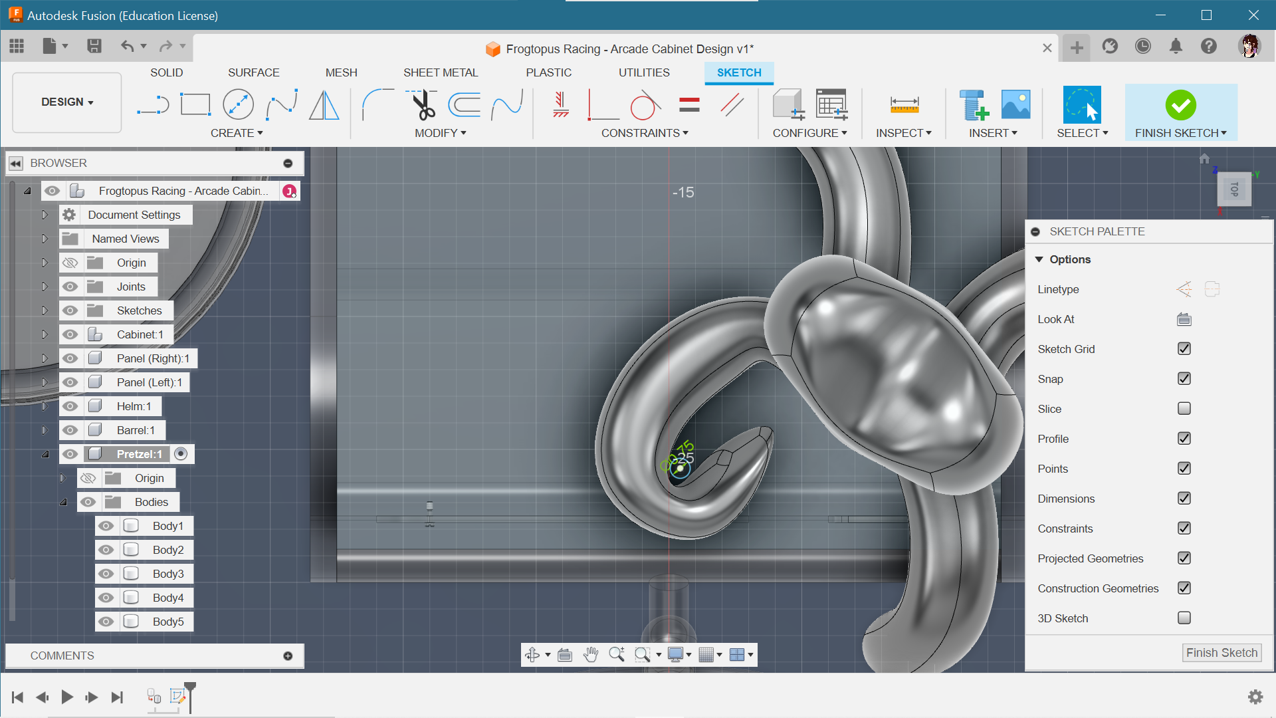Open the data panel grid icon
The width and height of the screenshot is (1276, 718).
pos(17,46)
